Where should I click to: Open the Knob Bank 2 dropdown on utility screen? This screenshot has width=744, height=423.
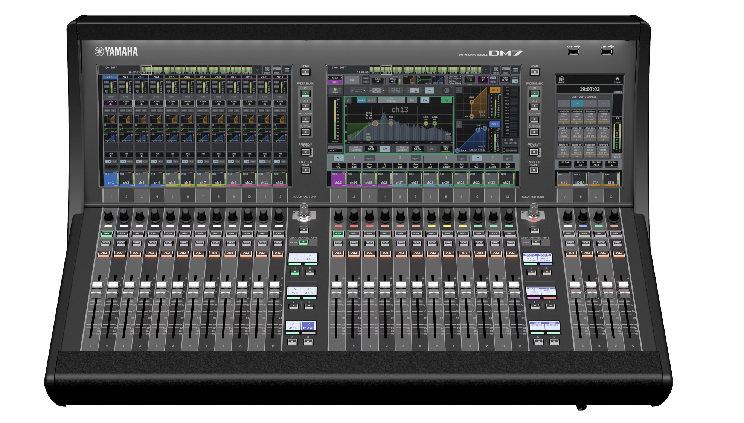(616, 157)
